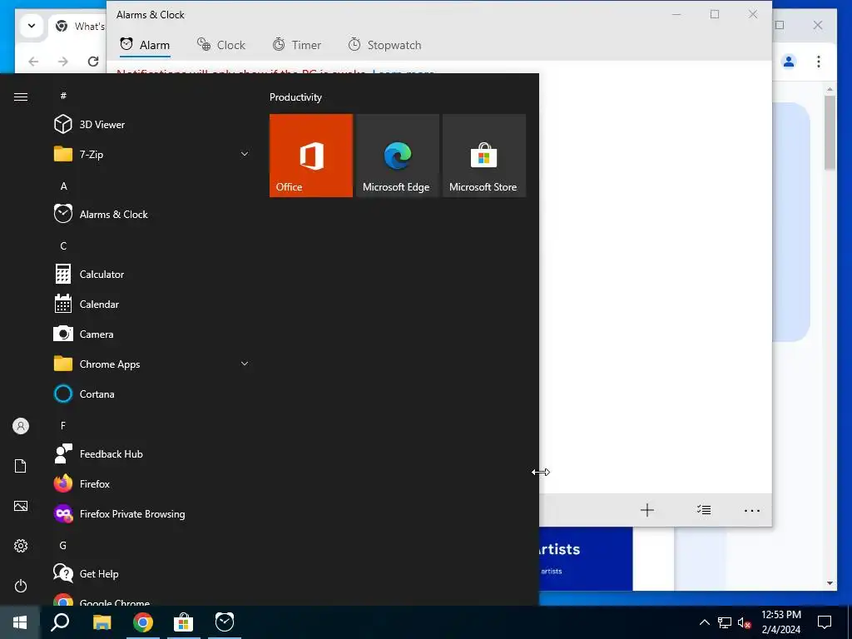This screenshot has width=852, height=639.
Task: Open Chrome's tab search dropdown
Action: pyautogui.click(x=32, y=26)
